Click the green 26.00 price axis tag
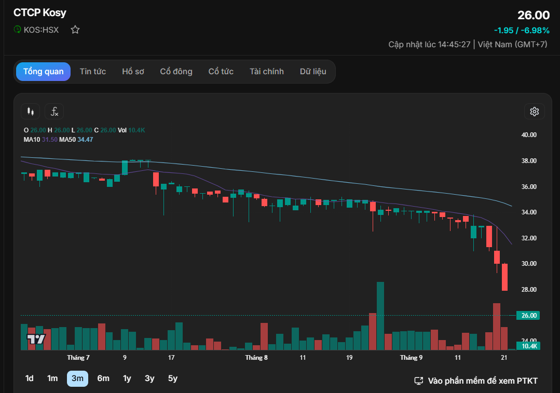This screenshot has width=560, height=393. point(528,316)
